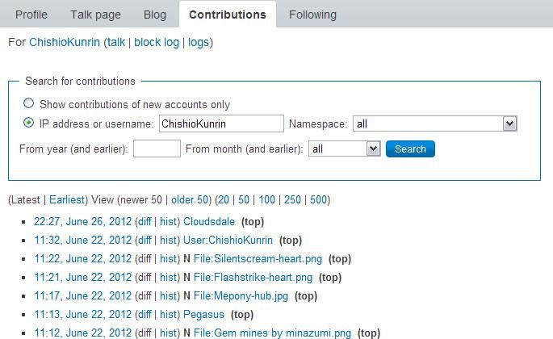This screenshot has height=339, width=553.
Task: Switch to the Profile tab
Action: click(31, 15)
